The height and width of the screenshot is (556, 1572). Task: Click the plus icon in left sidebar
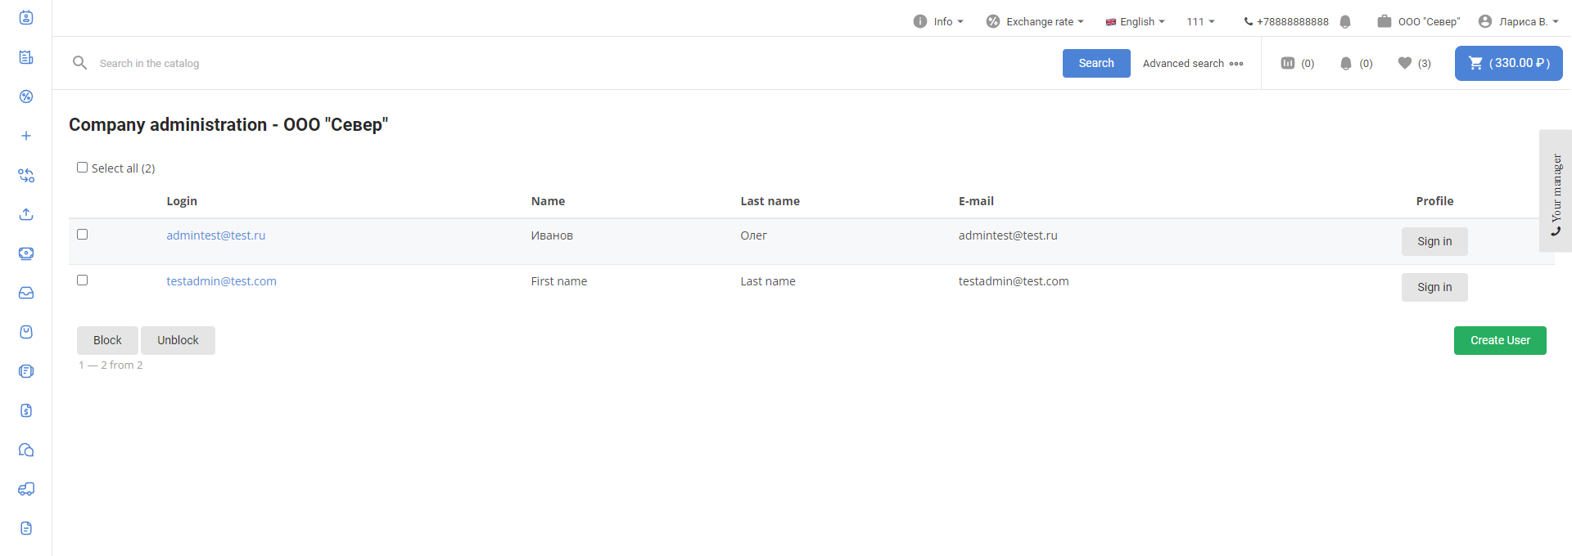pyautogui.click(x=26, y=136)
